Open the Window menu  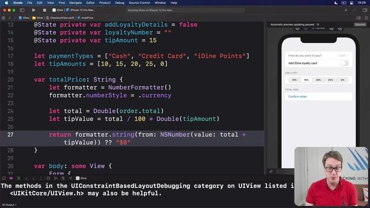pos(160,3)
